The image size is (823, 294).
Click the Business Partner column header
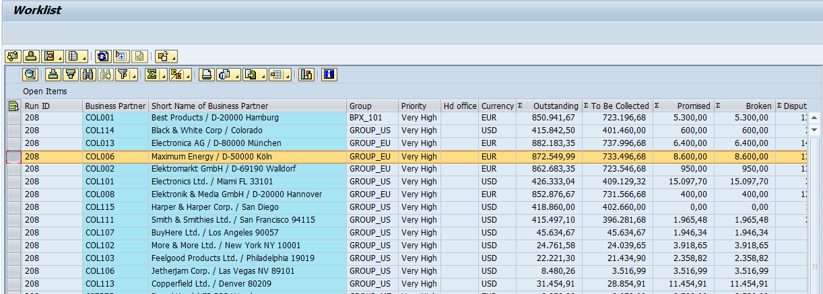(x=115, y=106)
